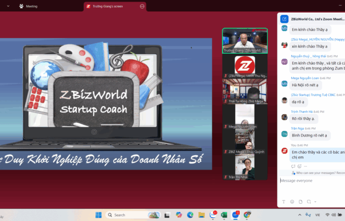Select the 'dạ rõ ạ' chat message
The image size is (345, 221).
point(298,102)
